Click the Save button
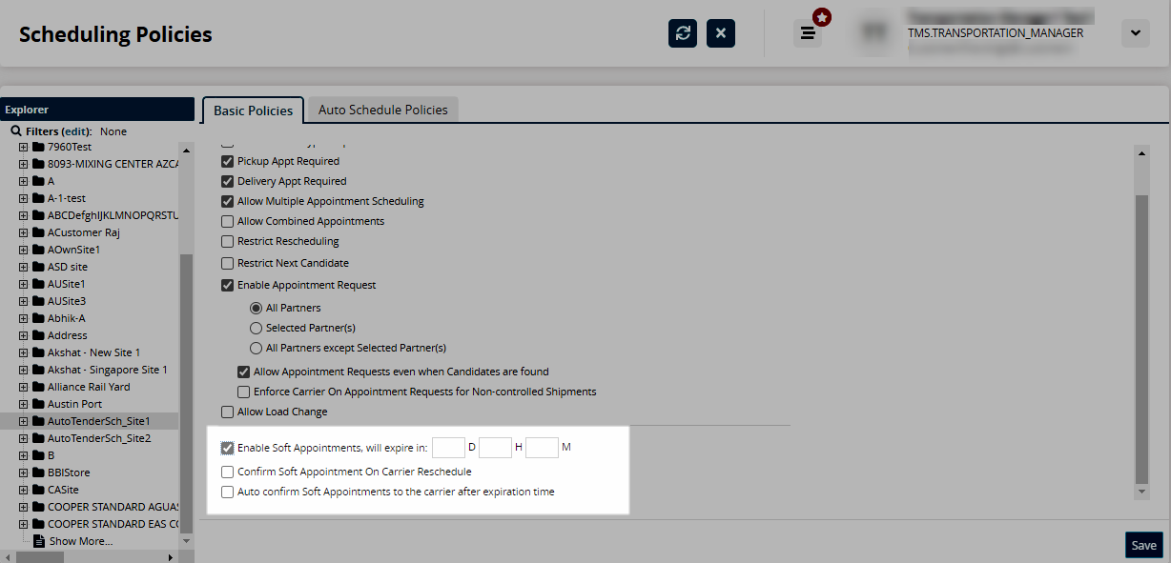Image resolution: width=1171 pixels, height=563 pixels. coord(1143,545)
